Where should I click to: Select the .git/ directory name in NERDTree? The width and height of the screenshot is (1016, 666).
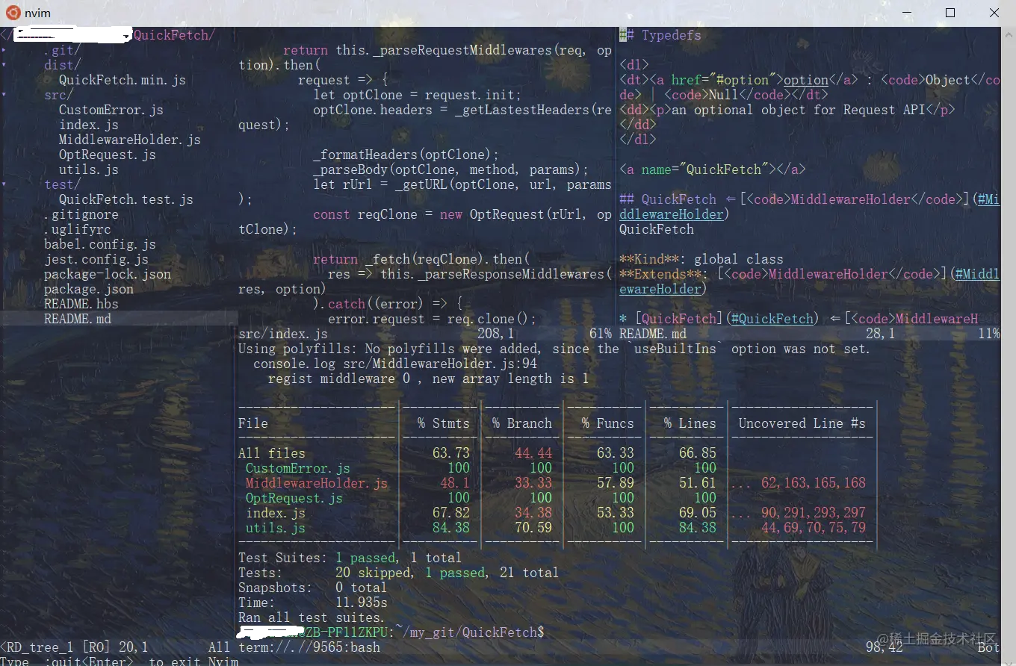pos(63,50)
